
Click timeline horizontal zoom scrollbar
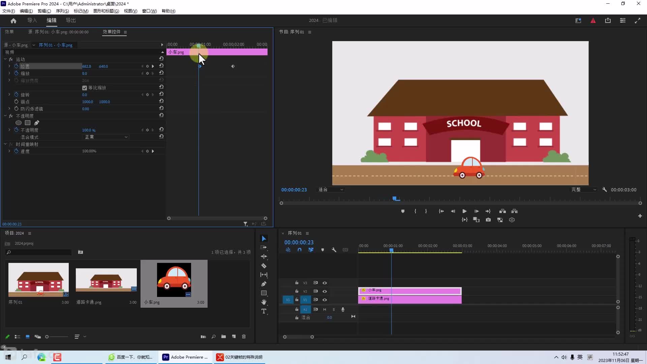pos(298,337)
